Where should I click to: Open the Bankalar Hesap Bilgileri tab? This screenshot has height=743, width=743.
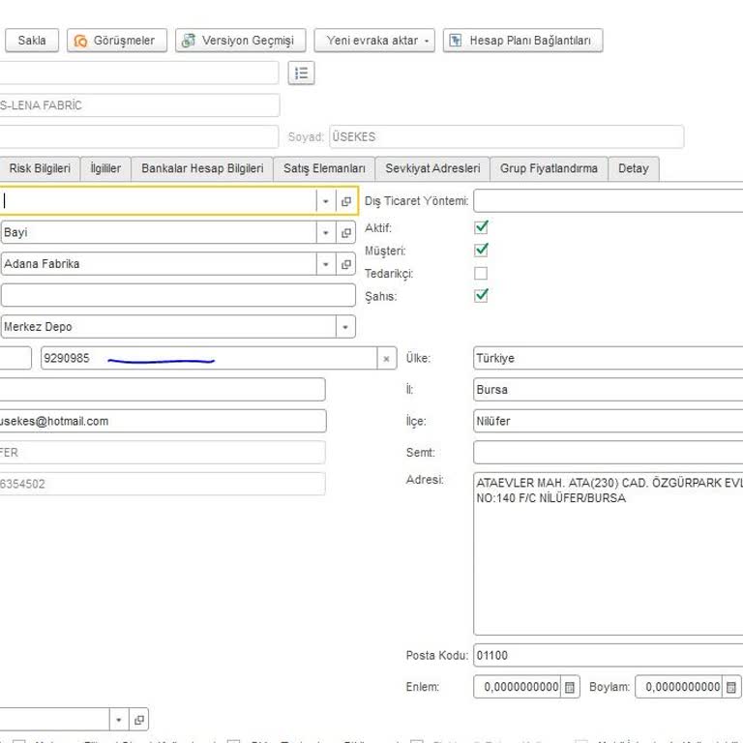201,168
